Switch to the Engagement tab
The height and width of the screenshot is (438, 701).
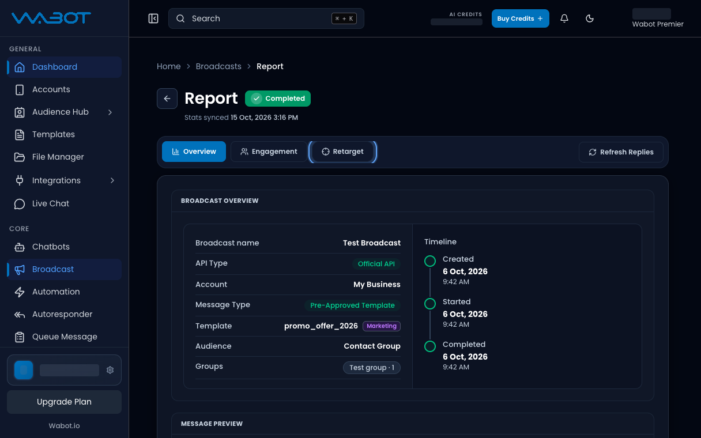pos(269,152)
